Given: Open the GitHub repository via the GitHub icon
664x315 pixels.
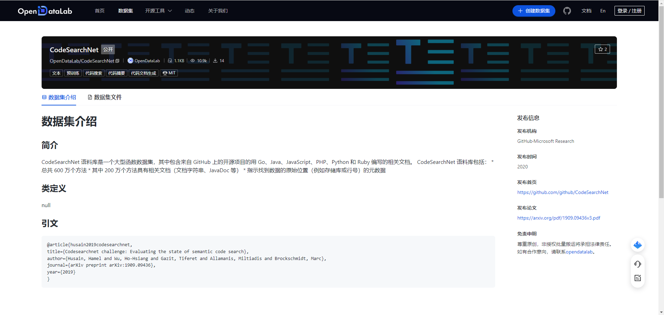Looking at the screenshot, I should click(x=567, y=11).
